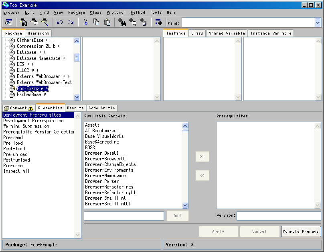Click the package icon beside Database-Namespace
This screenshot has height=252, width=324.
(x=12, y=58)
